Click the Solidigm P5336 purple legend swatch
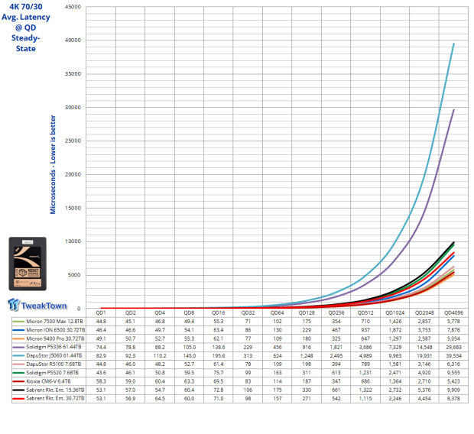Viewport: 474px width, 434px height. click(18, 347)
